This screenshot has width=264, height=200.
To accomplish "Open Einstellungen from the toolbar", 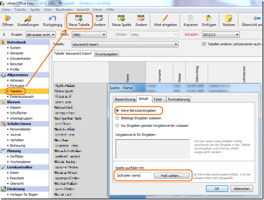I will pyautogui.click(x=28, y=19).
